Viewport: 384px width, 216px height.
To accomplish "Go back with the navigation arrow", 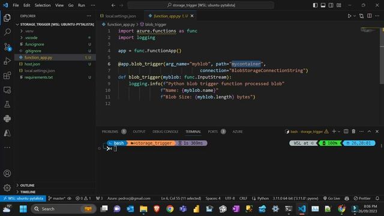I will 113,5.
